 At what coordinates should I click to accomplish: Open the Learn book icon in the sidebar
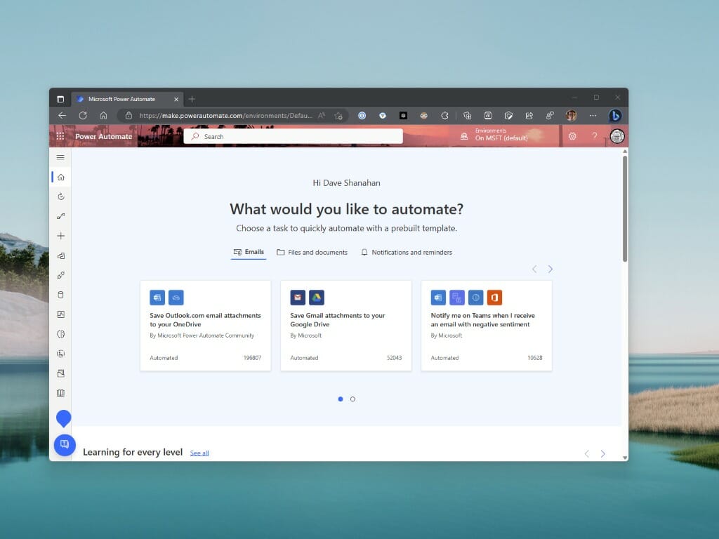[61, 393]
